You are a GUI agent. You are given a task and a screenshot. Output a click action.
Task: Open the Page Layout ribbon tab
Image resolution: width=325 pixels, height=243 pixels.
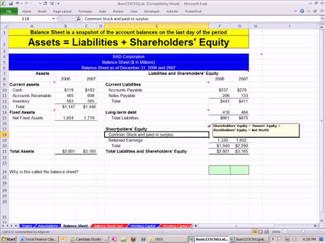62,11
